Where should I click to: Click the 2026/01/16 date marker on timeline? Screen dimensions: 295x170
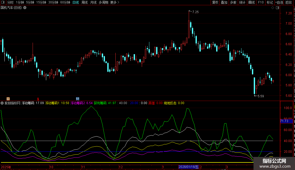(x=188, y=167)
